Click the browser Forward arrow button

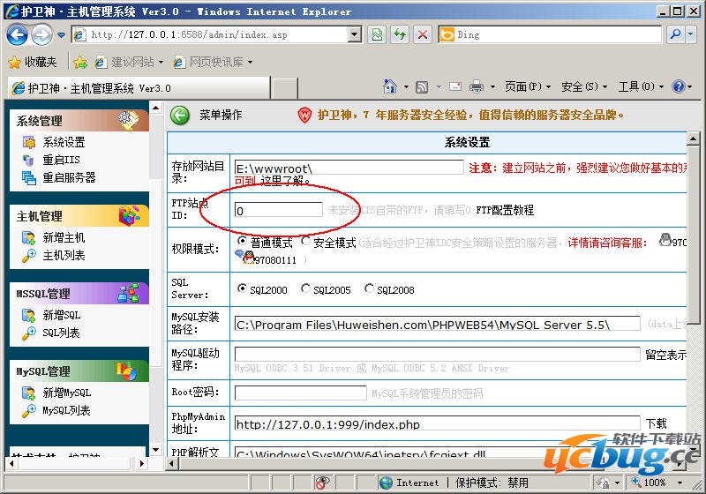(x=41, y=34)
